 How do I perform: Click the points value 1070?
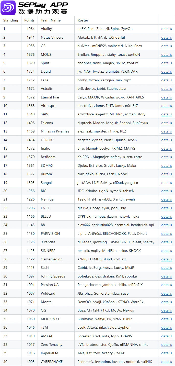pos(31,310)
